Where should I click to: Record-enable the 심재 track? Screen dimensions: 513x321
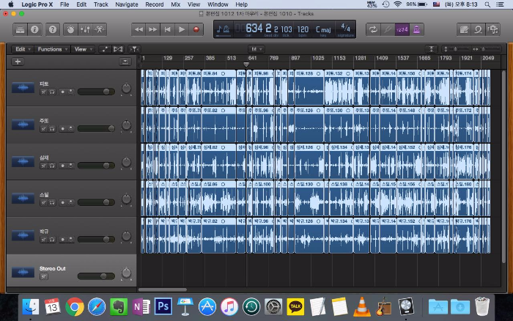tap(63, 166)
